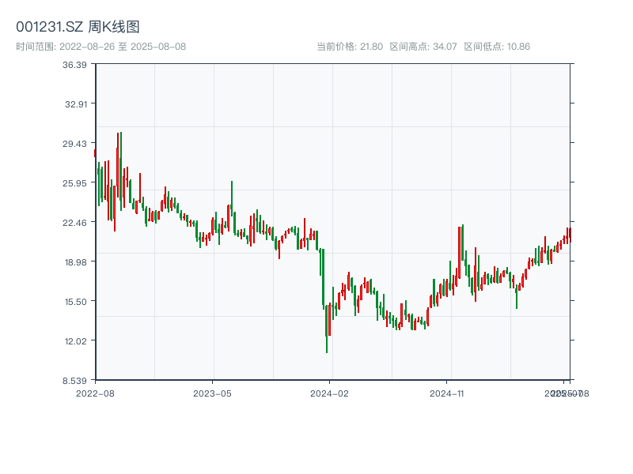Viewport: 633px width, 474px height.
Task: Select the 2024-11 x-axis date label
Action: tap(448, 393)
